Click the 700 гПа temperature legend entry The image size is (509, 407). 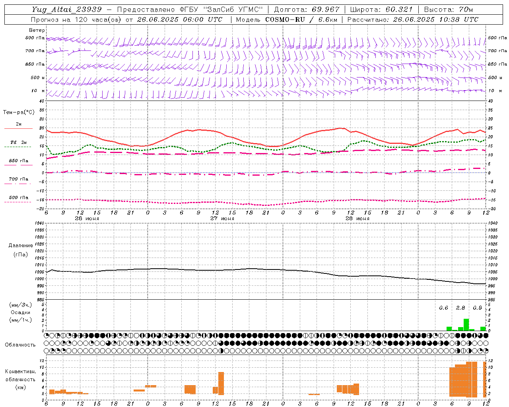[19, 179]
